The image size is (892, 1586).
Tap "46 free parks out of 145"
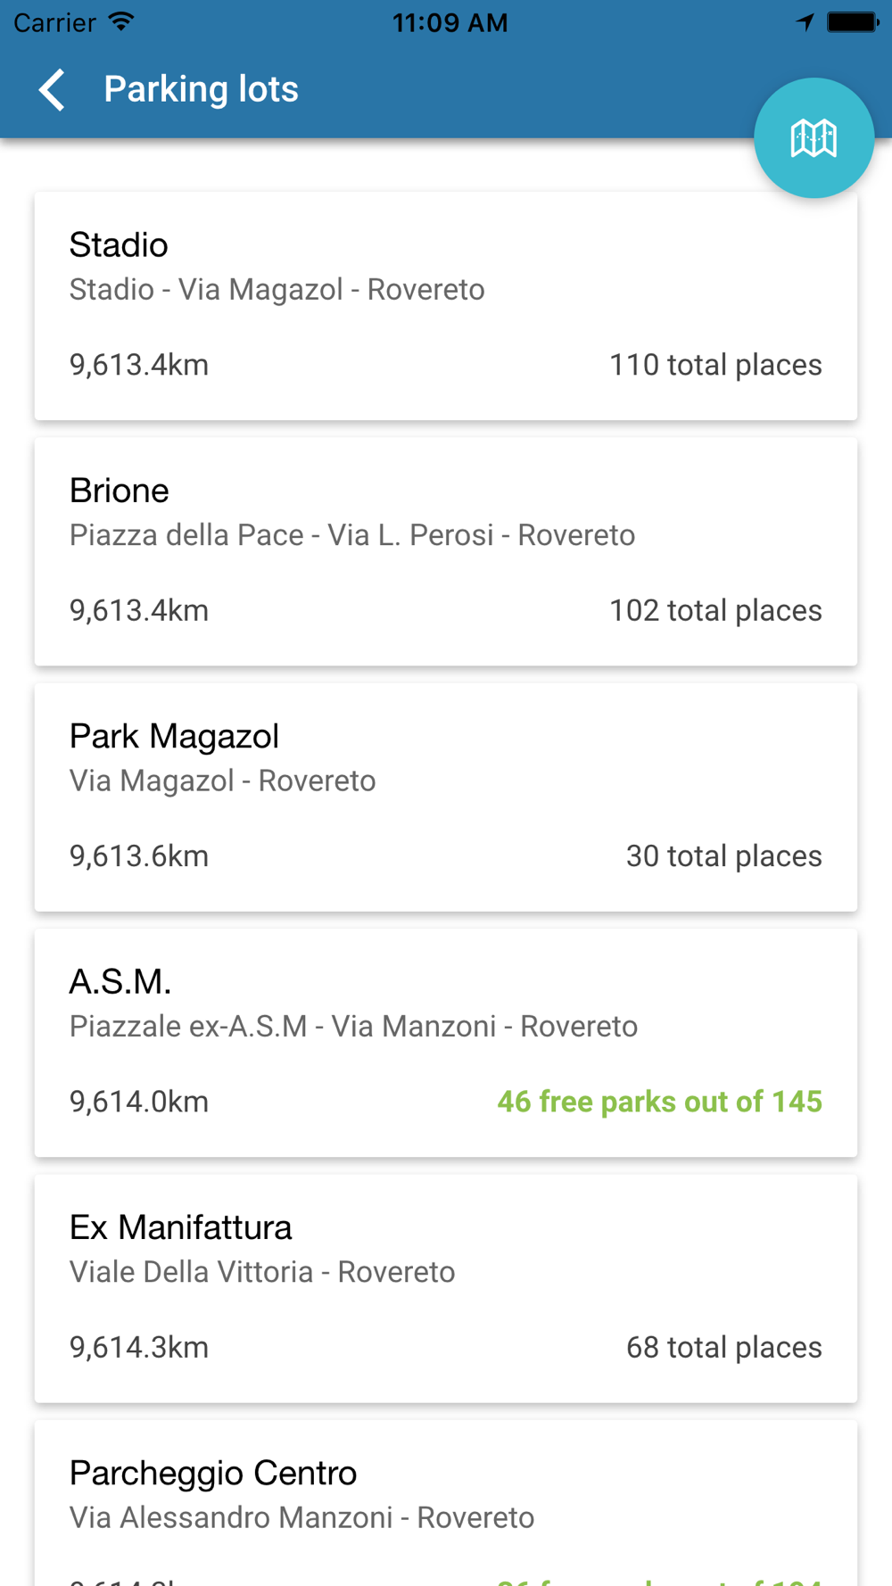(659, 1102)
